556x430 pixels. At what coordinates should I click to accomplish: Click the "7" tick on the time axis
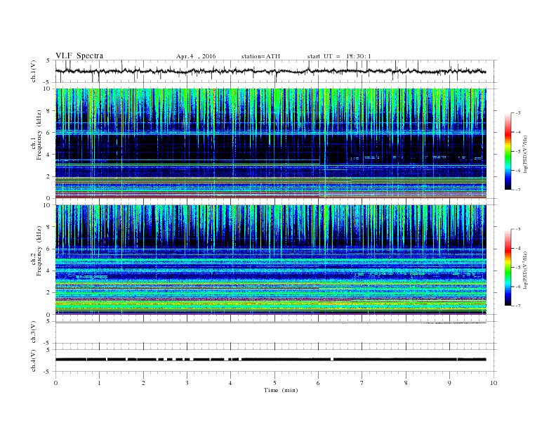click(362, 383)
